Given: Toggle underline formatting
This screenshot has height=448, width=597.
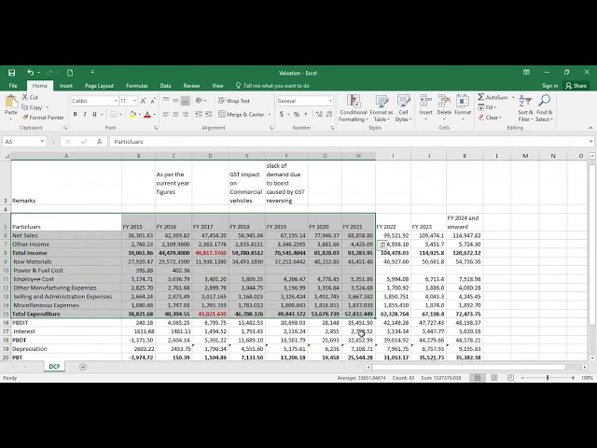Looking at the screenshot, I should point(94,114).
